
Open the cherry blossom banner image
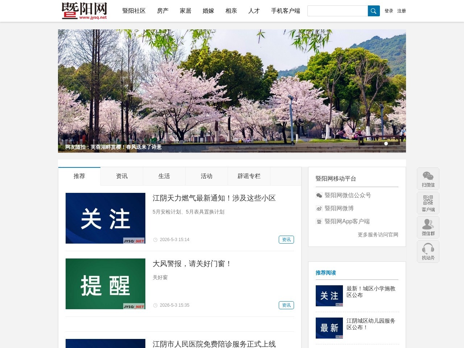tap(232, 91)
